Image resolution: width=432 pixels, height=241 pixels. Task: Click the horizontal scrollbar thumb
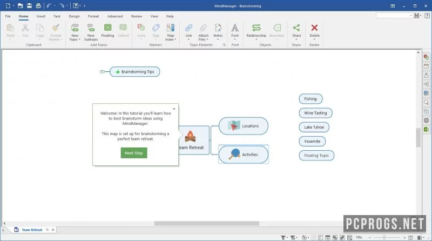point(207,223)
